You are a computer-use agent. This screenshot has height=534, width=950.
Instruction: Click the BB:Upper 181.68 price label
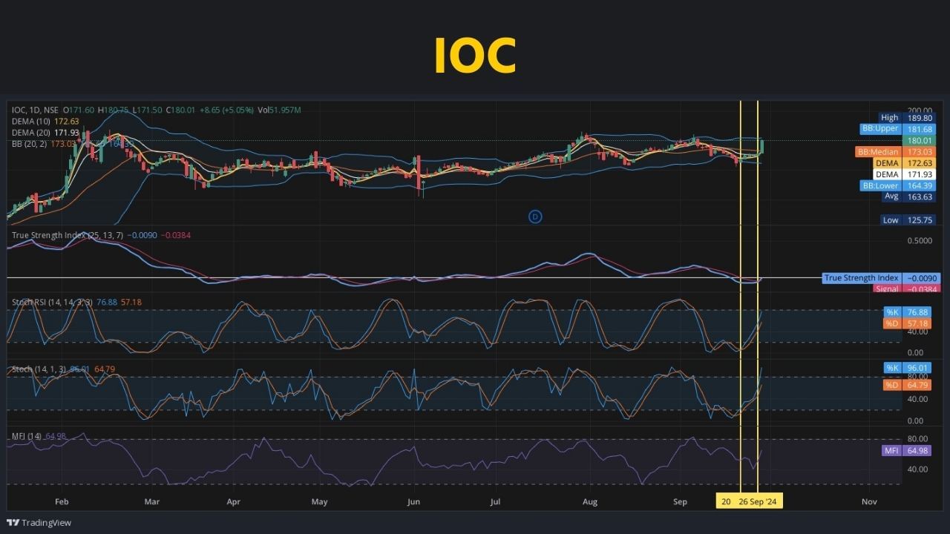[x=897, y=128]
